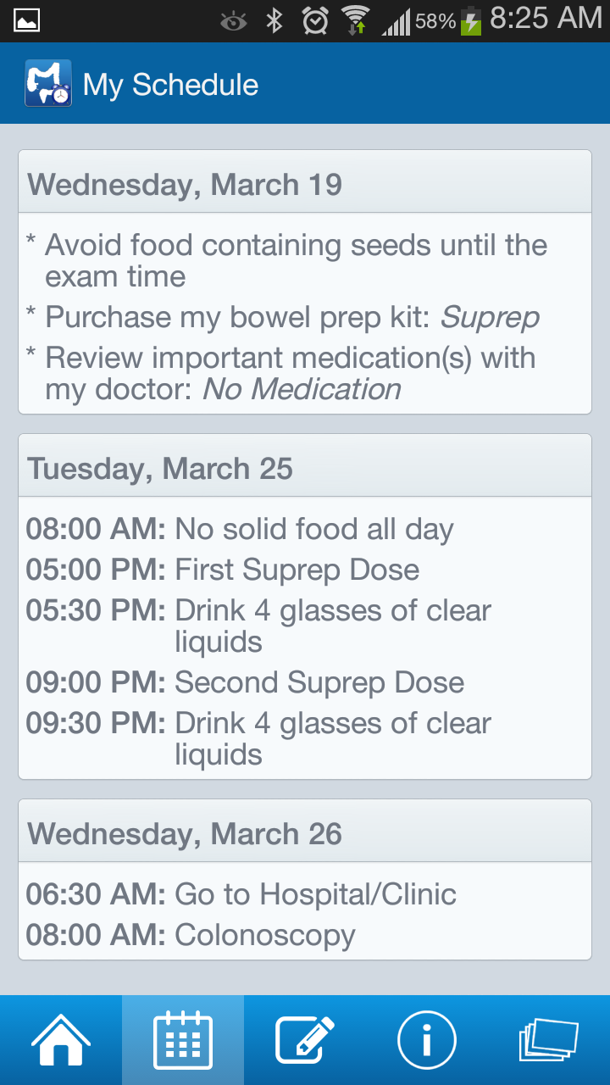The image size is (610, 1085).
Task: Tap Go to Hospital/Clinic entry
Action: pos(315,894)
